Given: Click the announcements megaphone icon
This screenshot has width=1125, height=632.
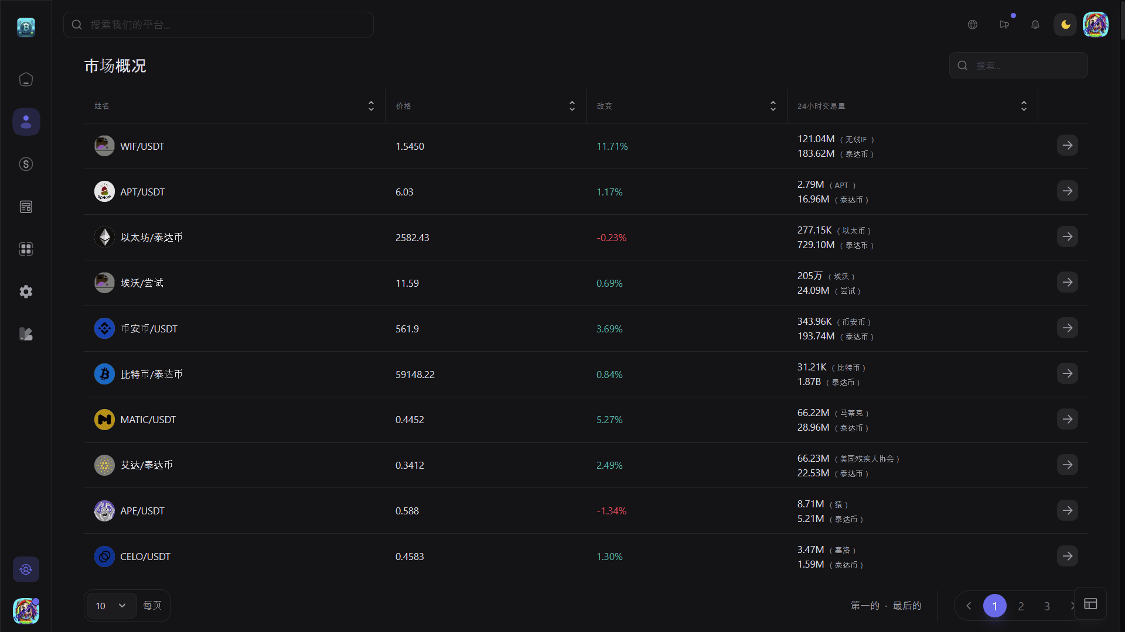Looking at the screenshot, I should click(x=1004, y=25).
